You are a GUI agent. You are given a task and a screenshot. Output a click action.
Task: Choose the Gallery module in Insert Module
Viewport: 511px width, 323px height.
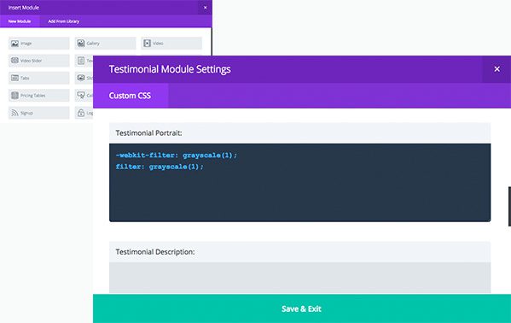point(105,43)
